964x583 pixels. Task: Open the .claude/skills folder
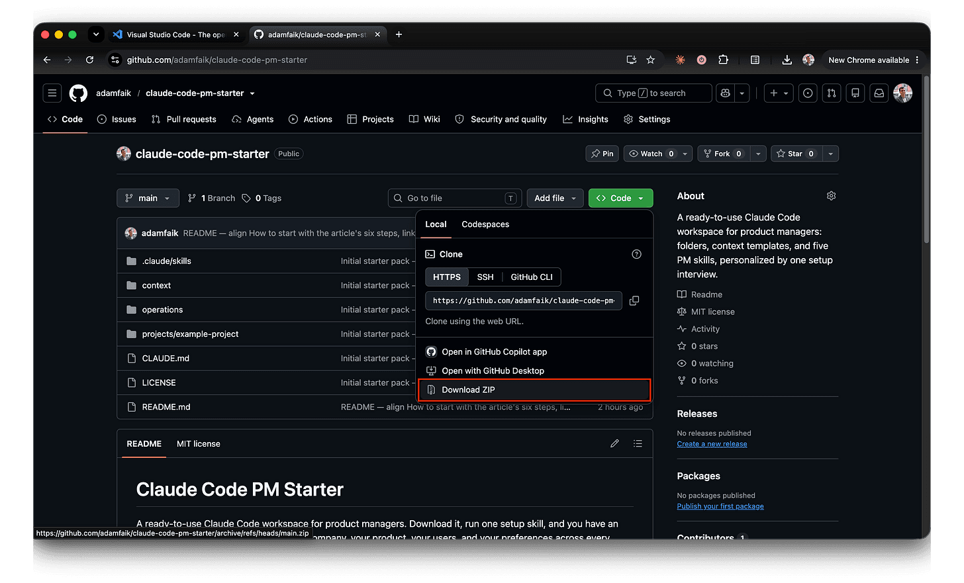[x=166, y=261]
